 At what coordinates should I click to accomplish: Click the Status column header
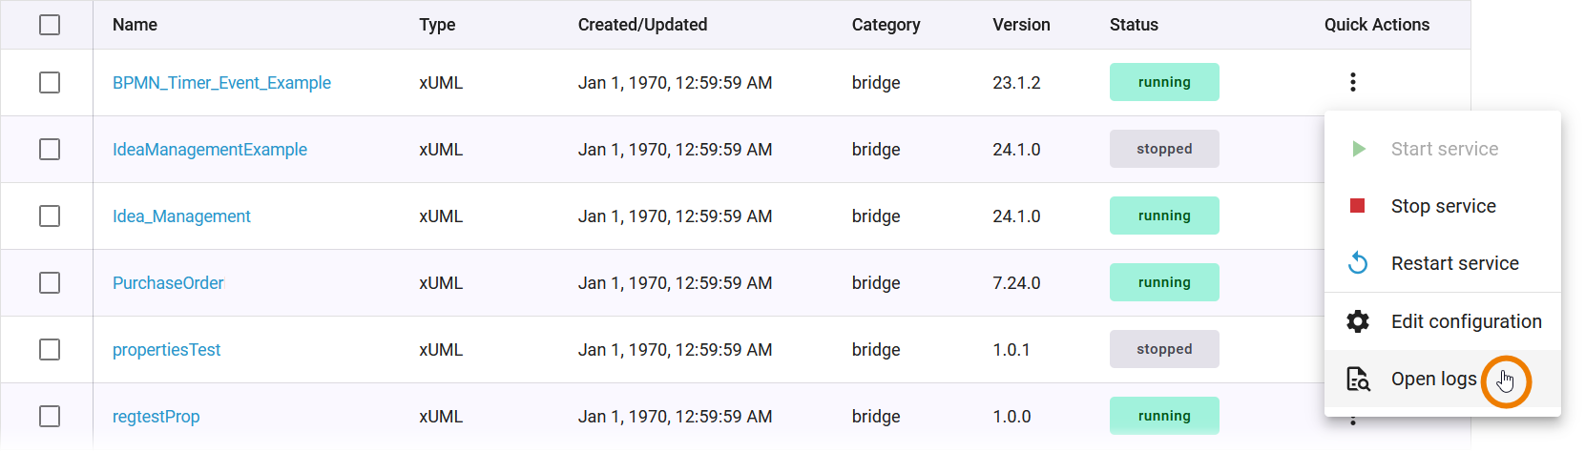click(x=1134, y=25)
